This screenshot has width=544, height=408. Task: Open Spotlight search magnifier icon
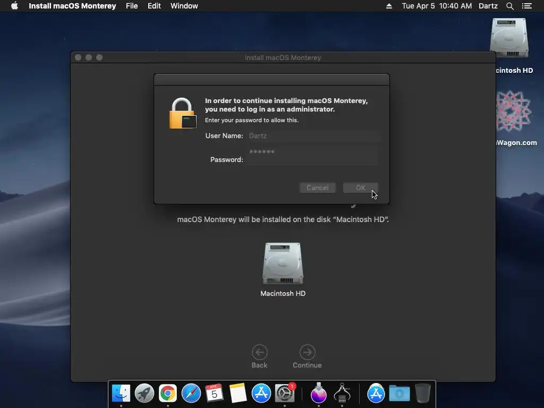click(509, 6)
